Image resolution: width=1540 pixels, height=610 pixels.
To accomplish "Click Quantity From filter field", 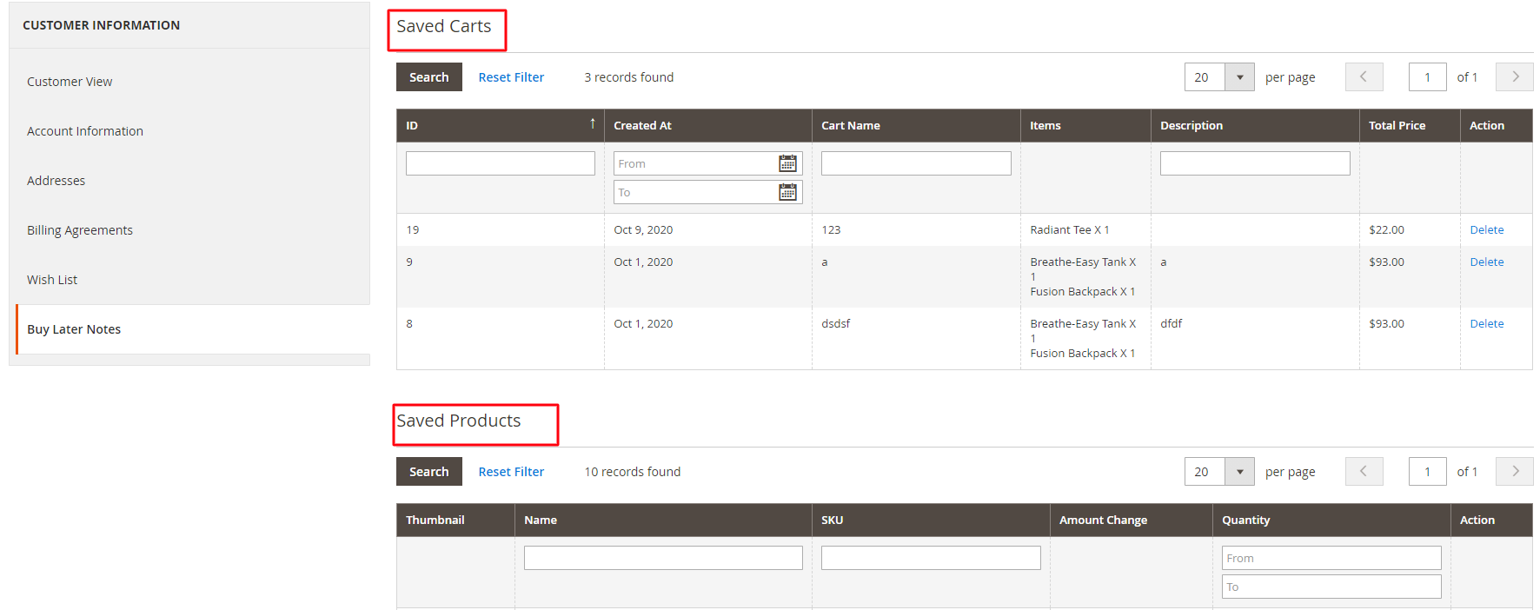I will 1331,558.
